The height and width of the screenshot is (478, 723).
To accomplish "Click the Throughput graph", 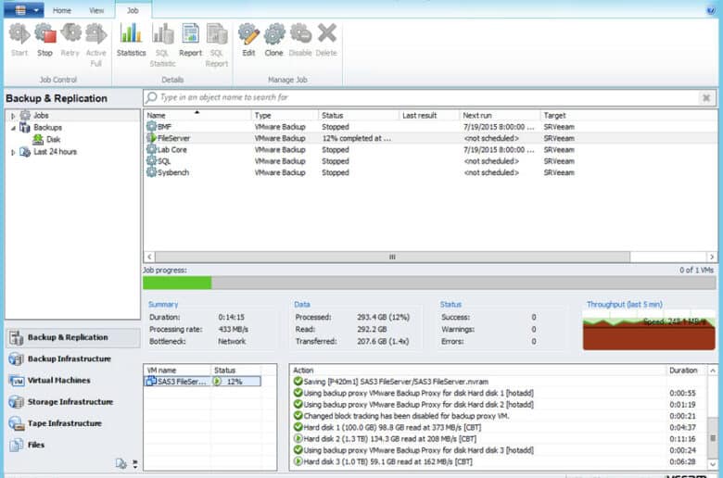I will tap(649, 330).
